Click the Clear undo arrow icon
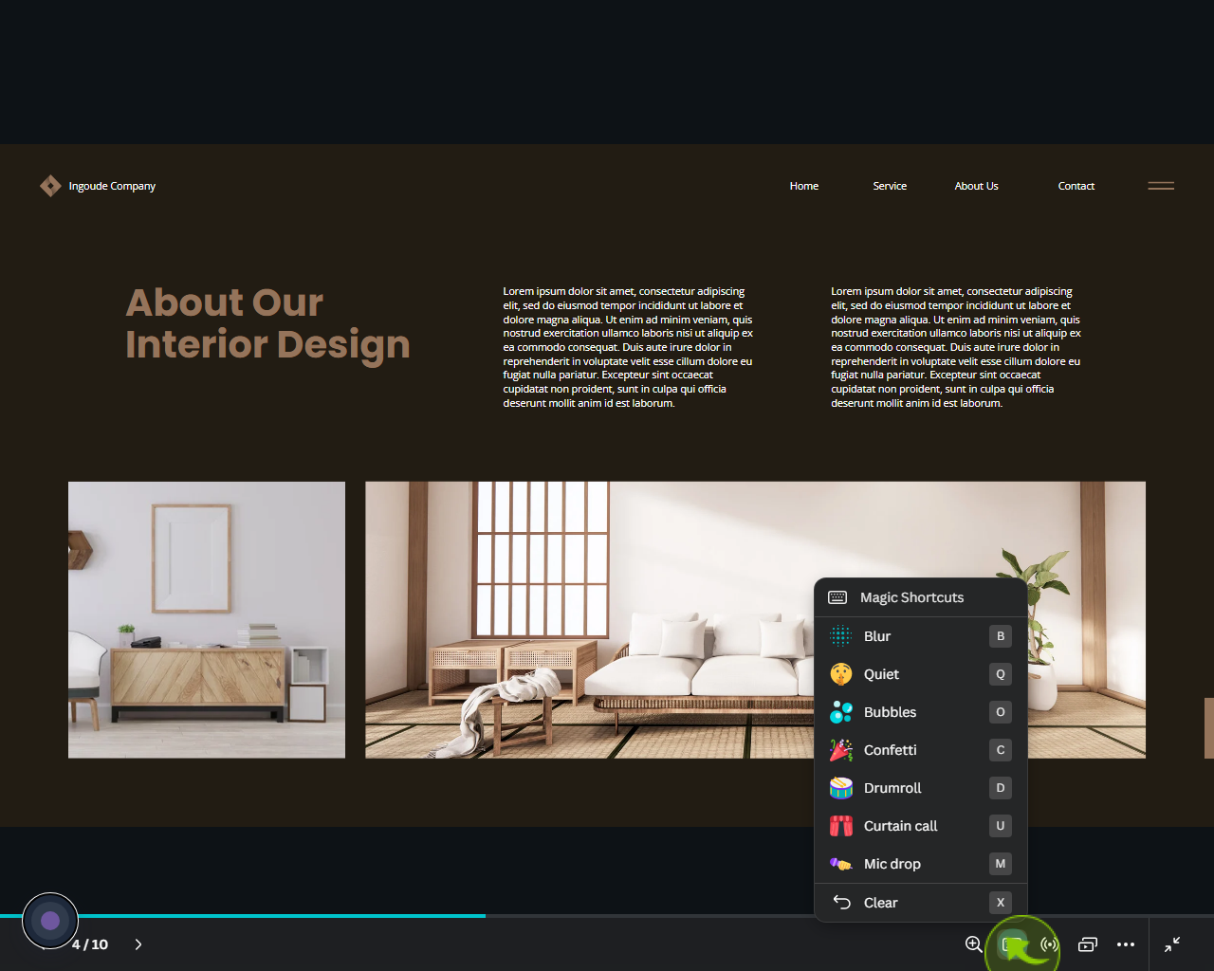1214x971 pixels. tap(841, 902)
